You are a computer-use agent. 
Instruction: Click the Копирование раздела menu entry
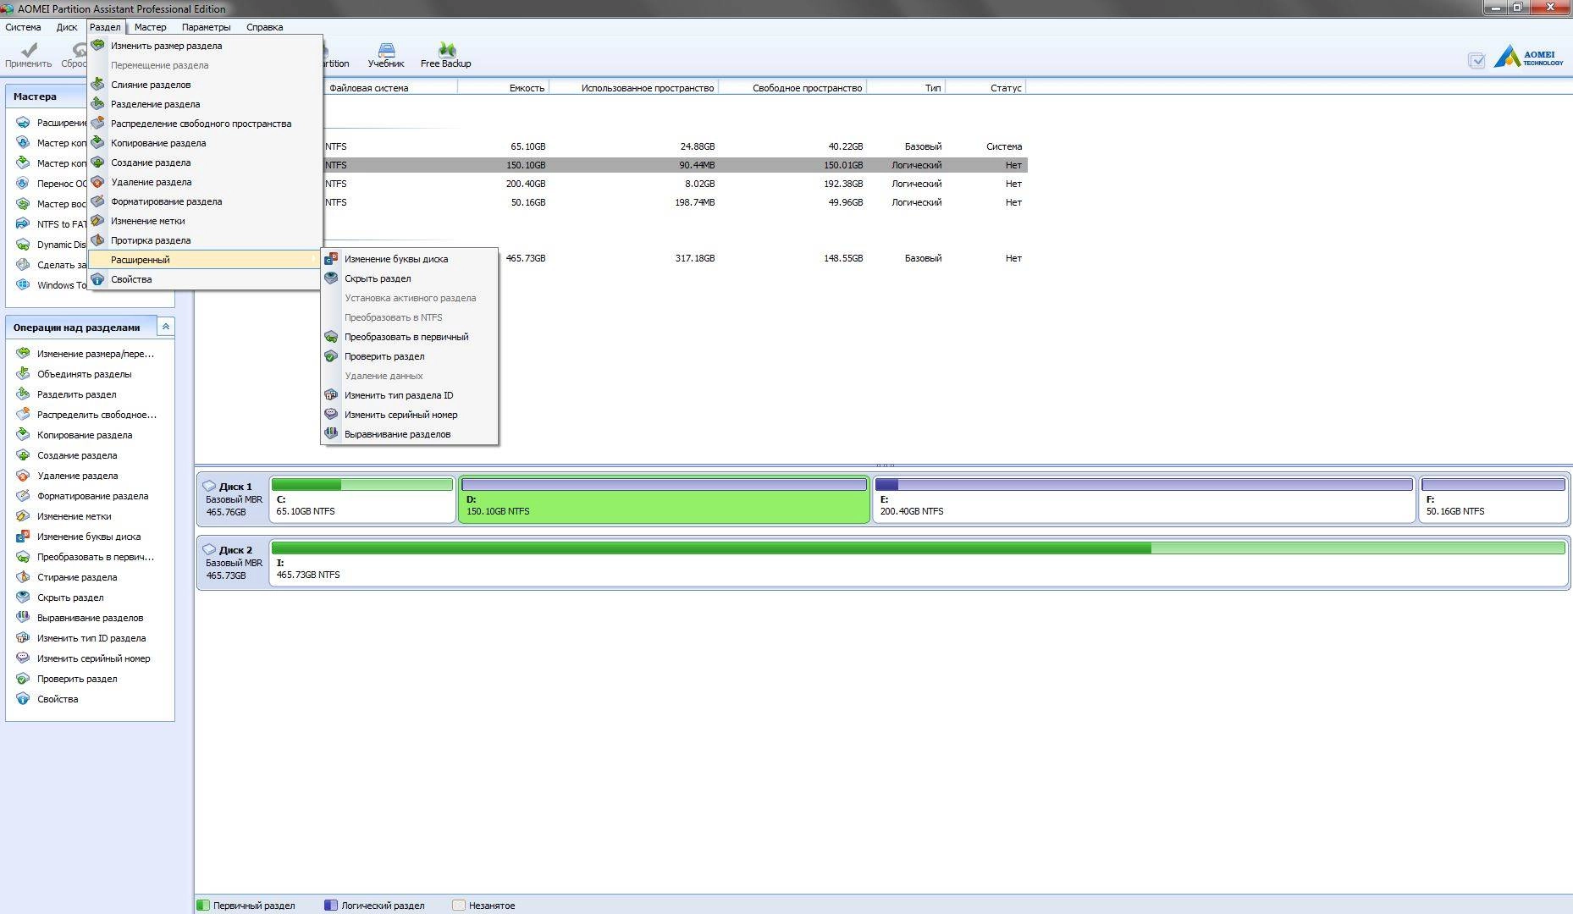coord(205,143)
